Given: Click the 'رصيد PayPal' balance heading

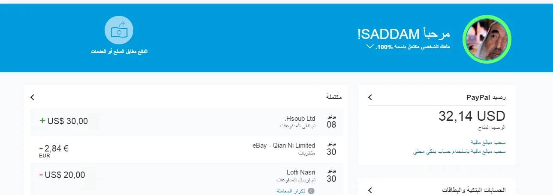Looking at the screenshot, I should click(486, 98).
